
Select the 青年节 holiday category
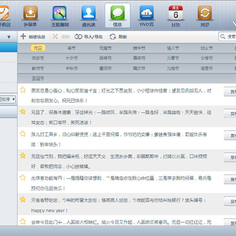click(x=139, y=58)
